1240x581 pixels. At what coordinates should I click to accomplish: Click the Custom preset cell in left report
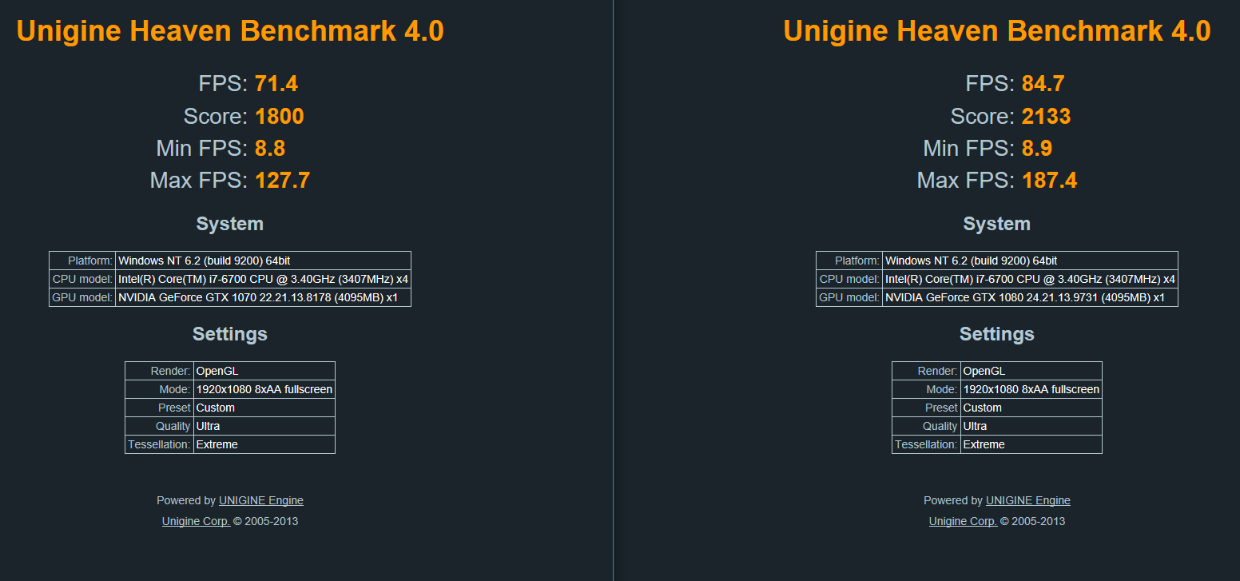[264, 408]
